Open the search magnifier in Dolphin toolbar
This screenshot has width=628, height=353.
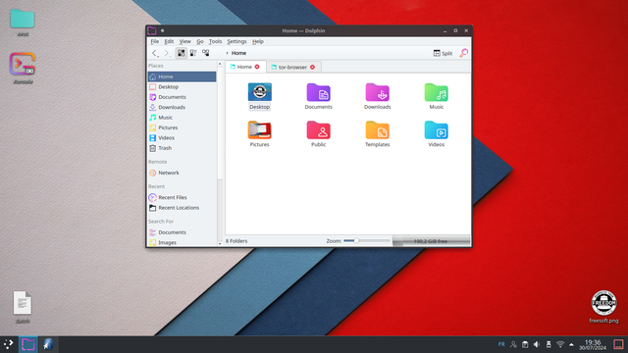click(x=463, y=53)
